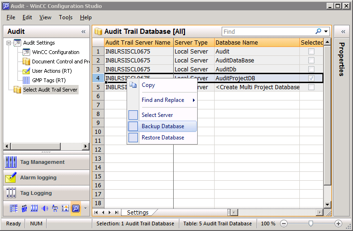Click the structure hierarchy icon in navigation bar
The width and height of the screenshot is (353, 231).
tap(55, 208)
